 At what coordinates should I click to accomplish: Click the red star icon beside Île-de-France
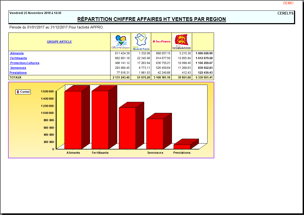(x=154, y=41)
